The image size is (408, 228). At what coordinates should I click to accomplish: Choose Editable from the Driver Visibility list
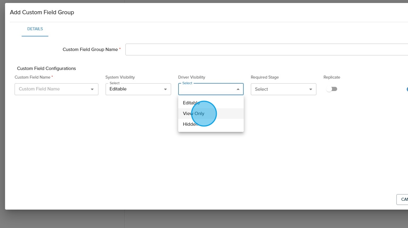(191, 103)
